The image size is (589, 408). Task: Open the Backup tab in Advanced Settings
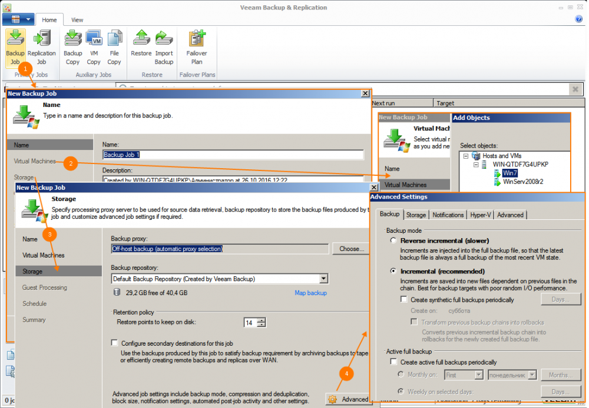pos(389,214)
